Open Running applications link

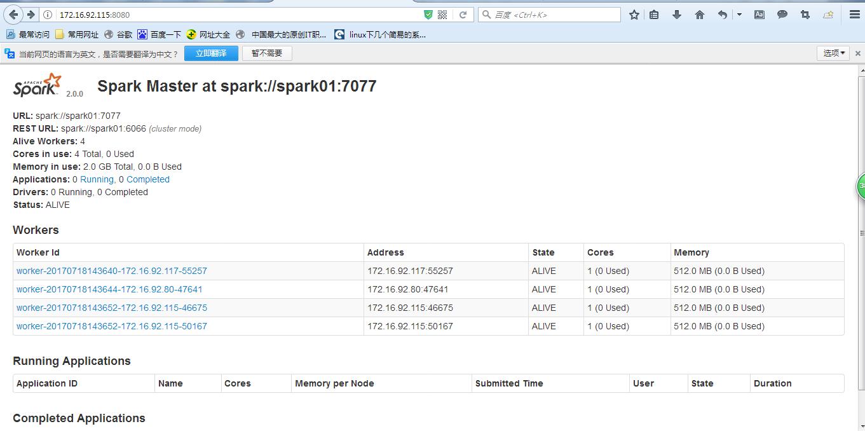pyautogui.click(x=97, y=179)
